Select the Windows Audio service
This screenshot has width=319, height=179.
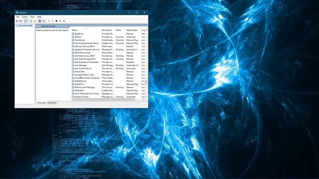pyautogui.click(x=108, y=97)
